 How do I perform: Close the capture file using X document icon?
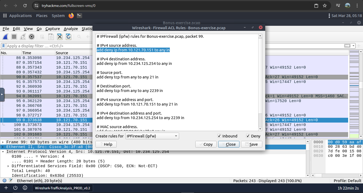(60, 37)
